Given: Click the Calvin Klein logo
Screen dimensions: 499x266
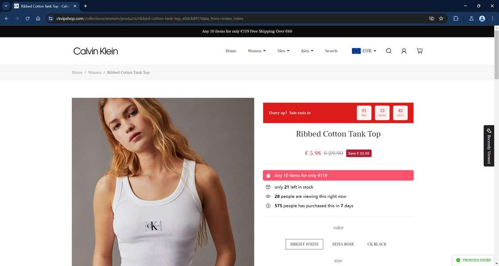Looking at the screenshot, I should click(95, 51).
